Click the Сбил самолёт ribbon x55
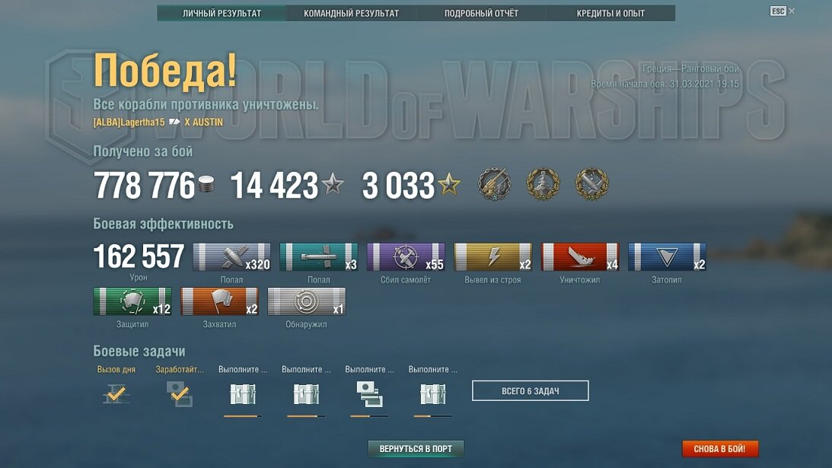 pos(406,257)
